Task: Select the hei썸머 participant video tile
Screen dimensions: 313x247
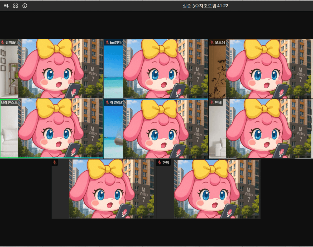Action: click(x=156, y=69)
